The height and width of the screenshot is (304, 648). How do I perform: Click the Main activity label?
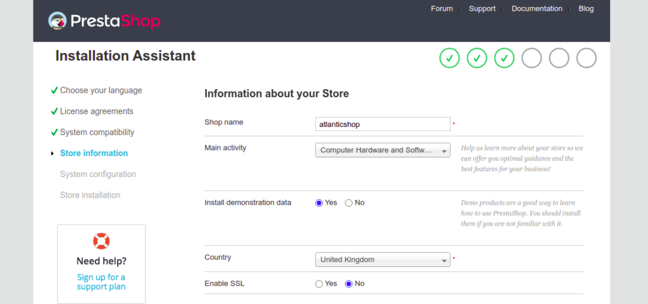225,148
